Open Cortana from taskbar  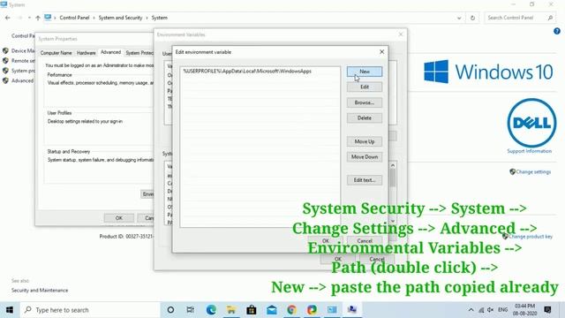(x=170, y=310)
